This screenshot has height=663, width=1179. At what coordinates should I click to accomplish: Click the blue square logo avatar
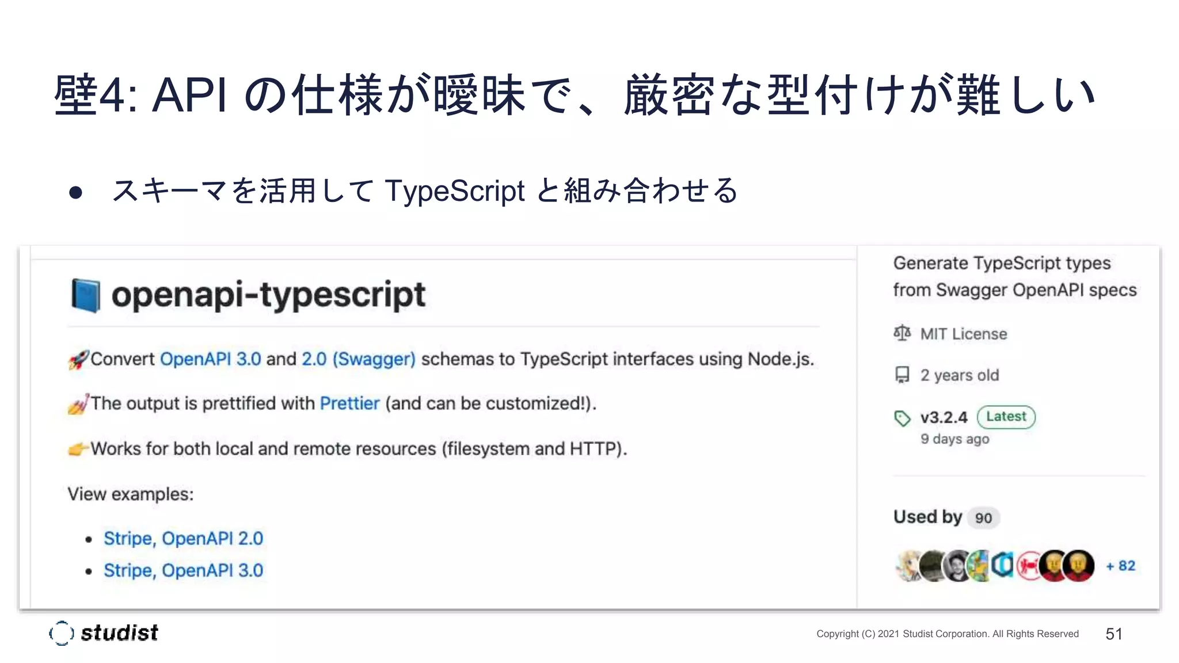click(x=1003, y=566)
